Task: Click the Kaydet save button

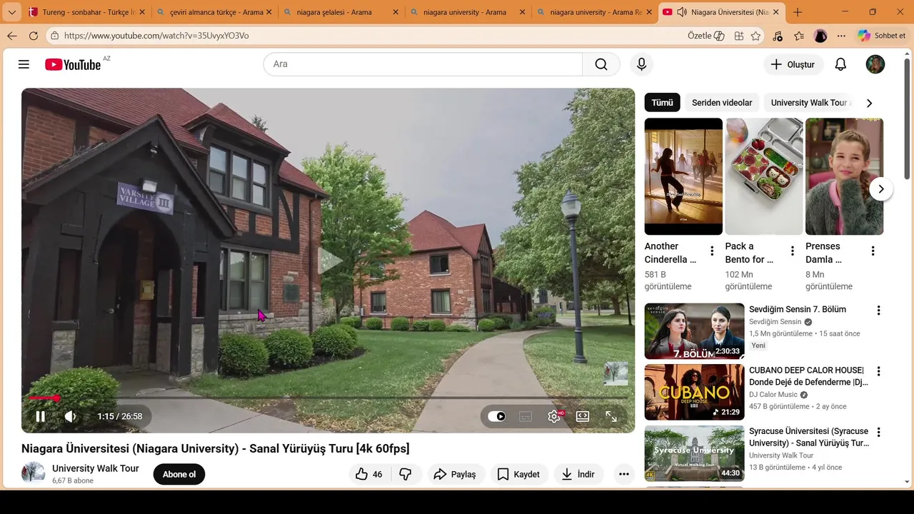Action: pyautogui.click(x=519, y=474)
